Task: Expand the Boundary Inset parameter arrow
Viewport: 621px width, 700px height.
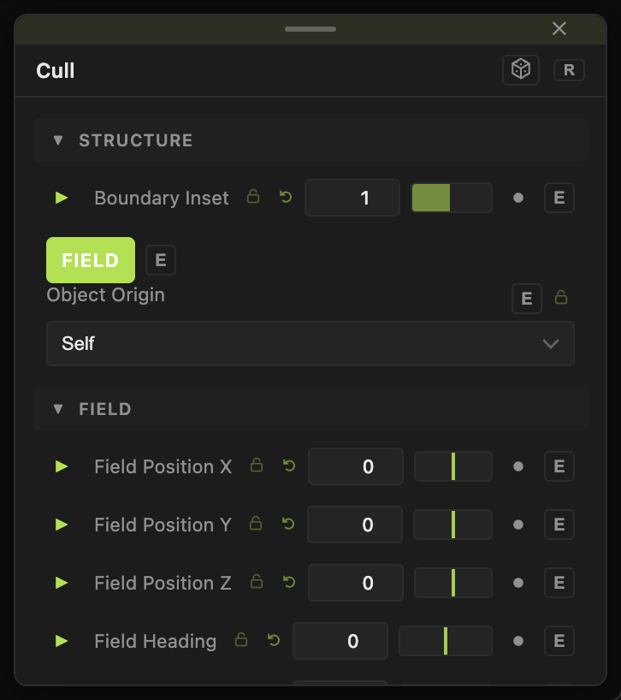Action: [61, 198]
